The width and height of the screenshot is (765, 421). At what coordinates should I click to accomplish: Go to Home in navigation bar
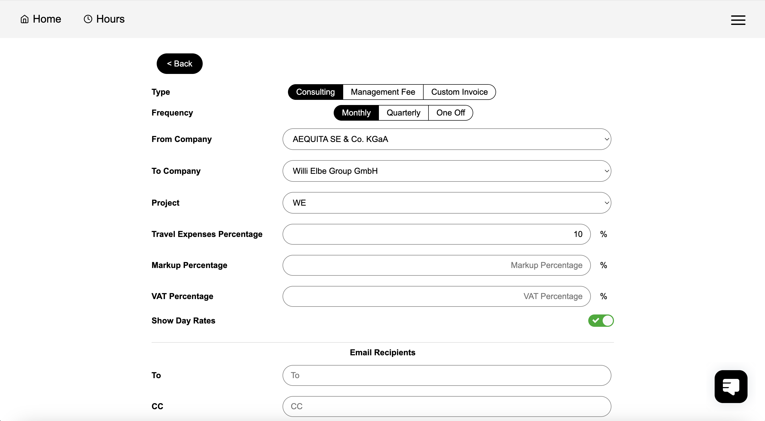[47, 19]
